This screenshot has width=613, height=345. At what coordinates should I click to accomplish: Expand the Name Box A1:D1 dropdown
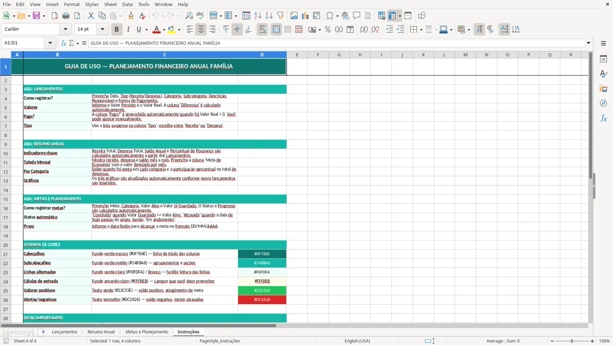tap(50, 43)
